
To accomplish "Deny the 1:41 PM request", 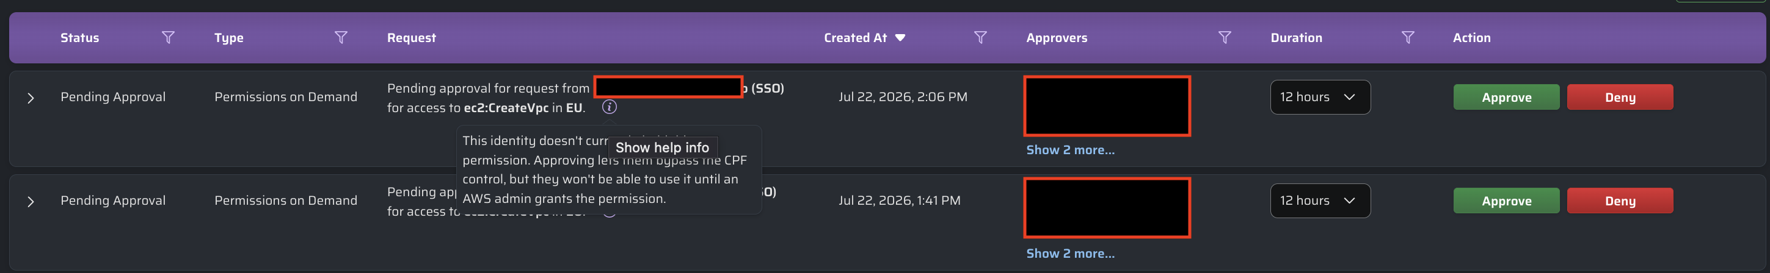I will pyautogui.click(x=1620, y=201).
